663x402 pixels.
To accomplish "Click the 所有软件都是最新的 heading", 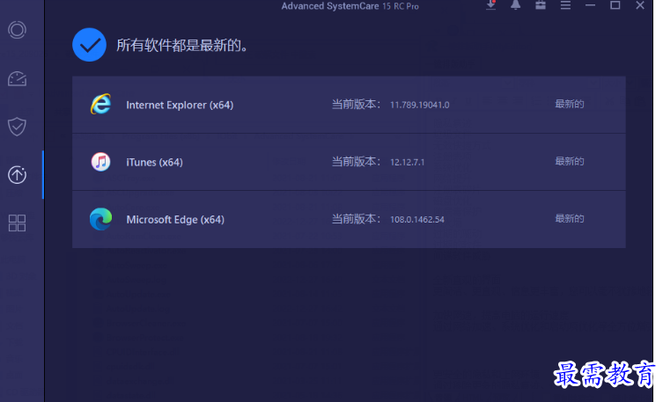I will [182, 45].
